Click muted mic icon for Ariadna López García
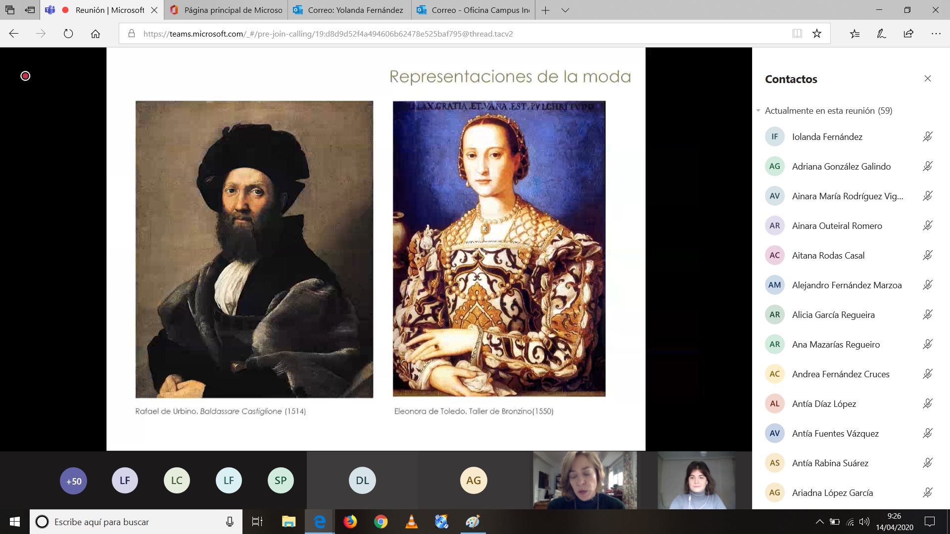 tap(928, 492)
